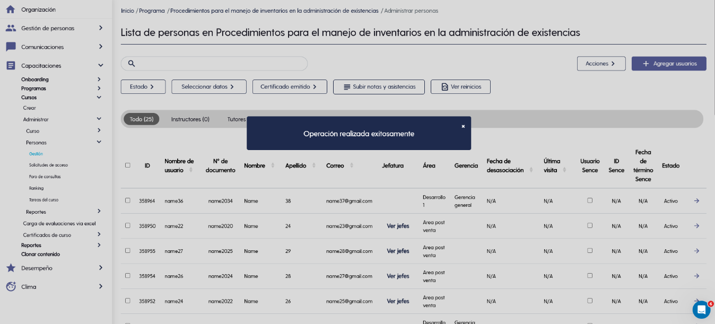Toggle Usuario Sence checkbox for name22

coord(590,225)
